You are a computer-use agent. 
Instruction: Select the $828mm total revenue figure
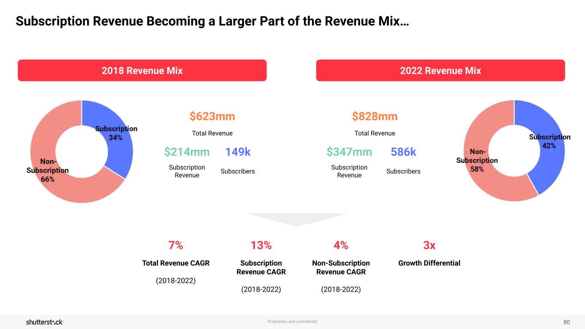[375, 117]
